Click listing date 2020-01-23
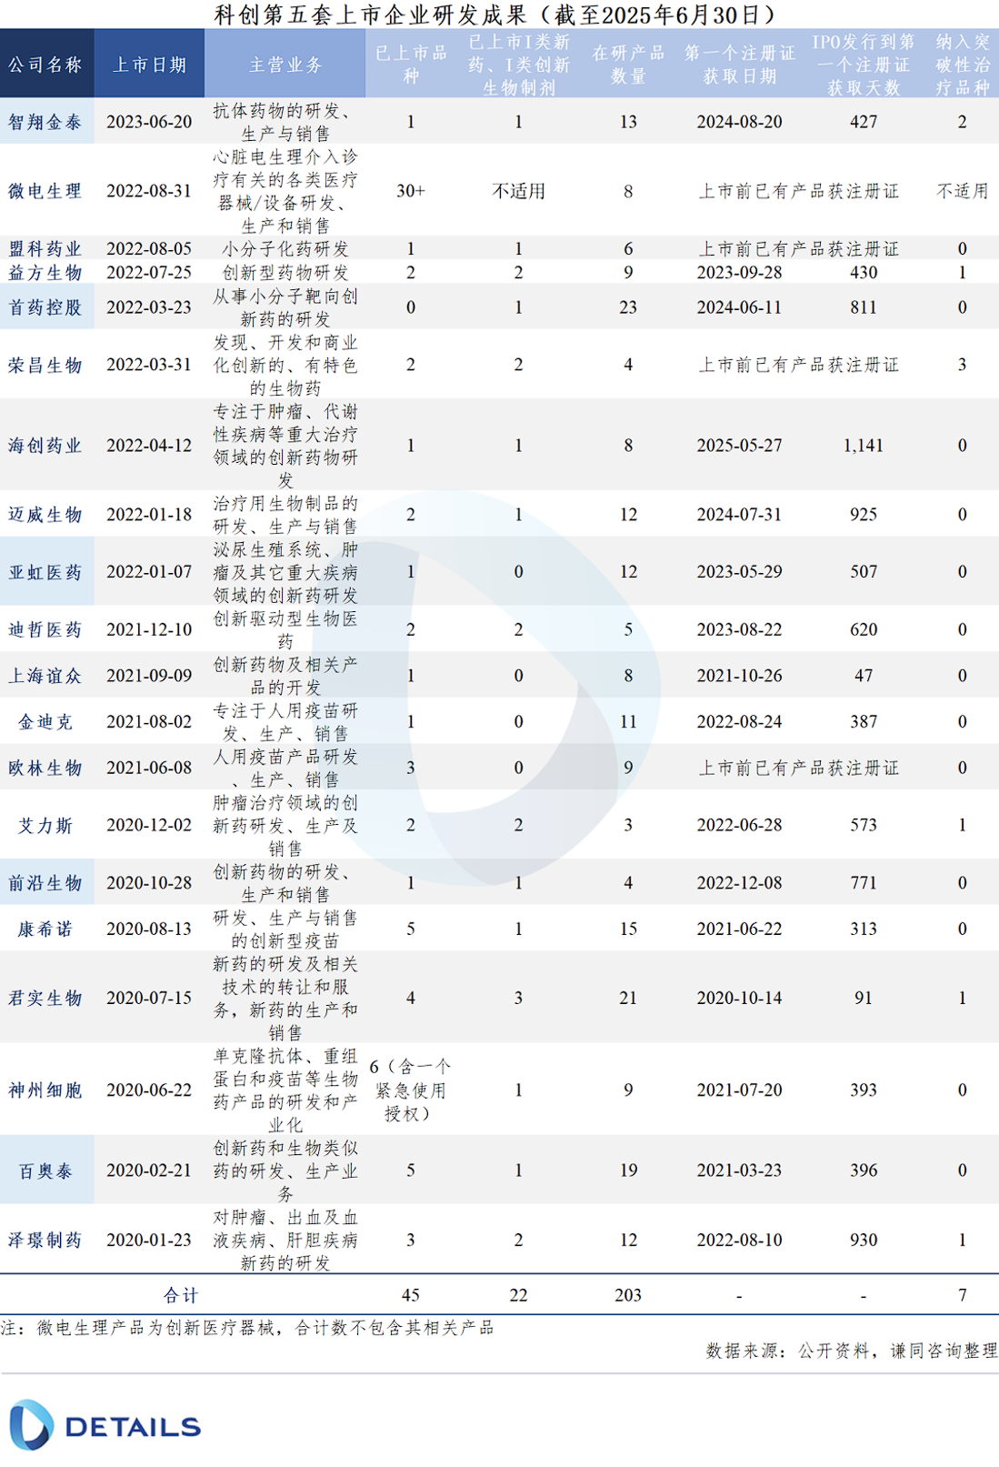The image size is (999, 1467). pyautogui.click(x=149, y=1240)
